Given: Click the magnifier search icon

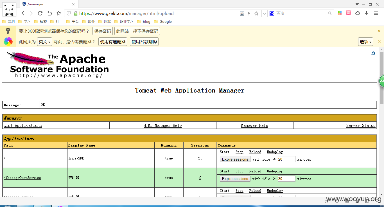Looking at the screenshot, I should click(330, 13).
